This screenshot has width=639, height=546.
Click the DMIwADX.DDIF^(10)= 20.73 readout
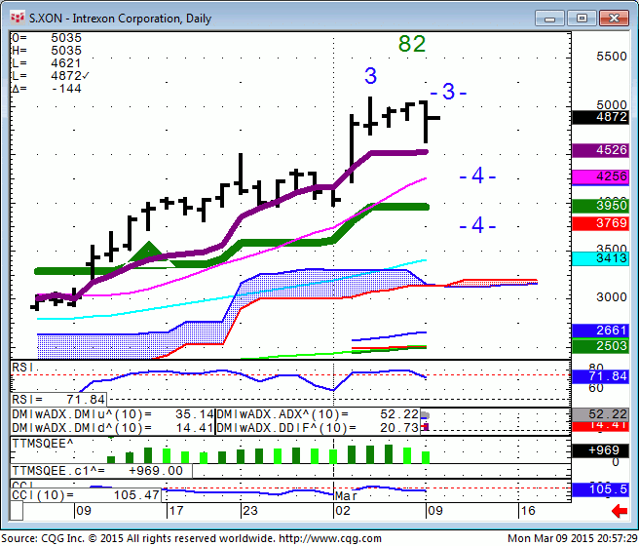click(318, 428)
